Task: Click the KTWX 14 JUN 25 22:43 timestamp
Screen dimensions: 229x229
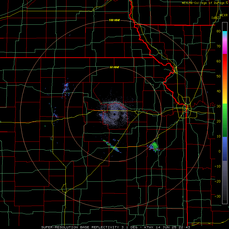Action: click(x=167, y=227)
